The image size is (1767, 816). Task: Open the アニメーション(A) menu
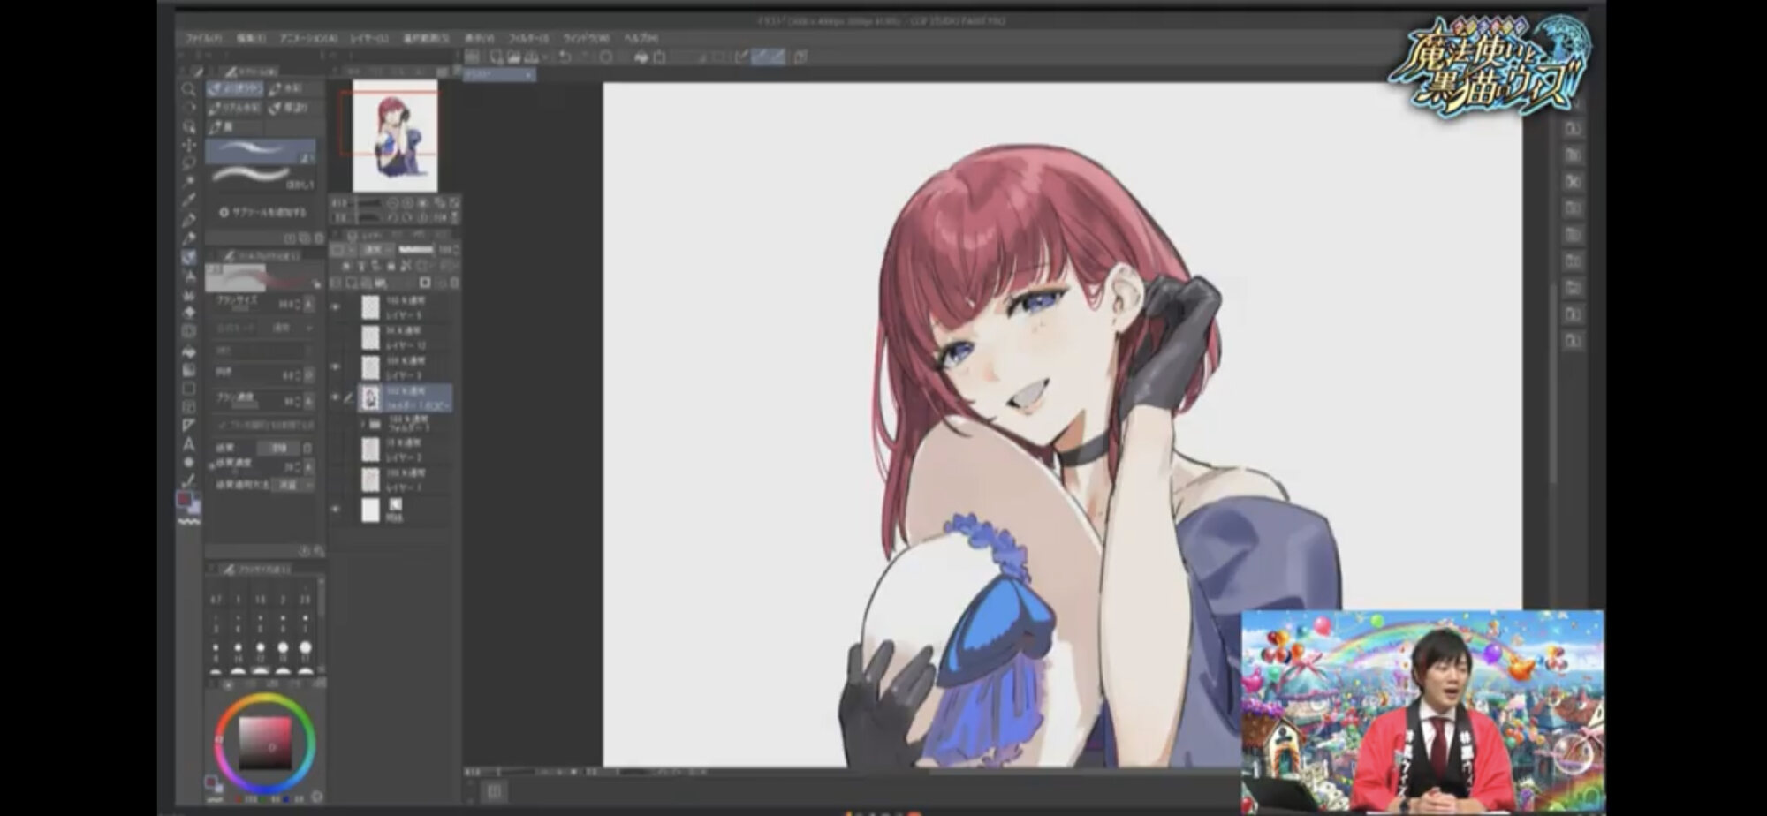308,39
